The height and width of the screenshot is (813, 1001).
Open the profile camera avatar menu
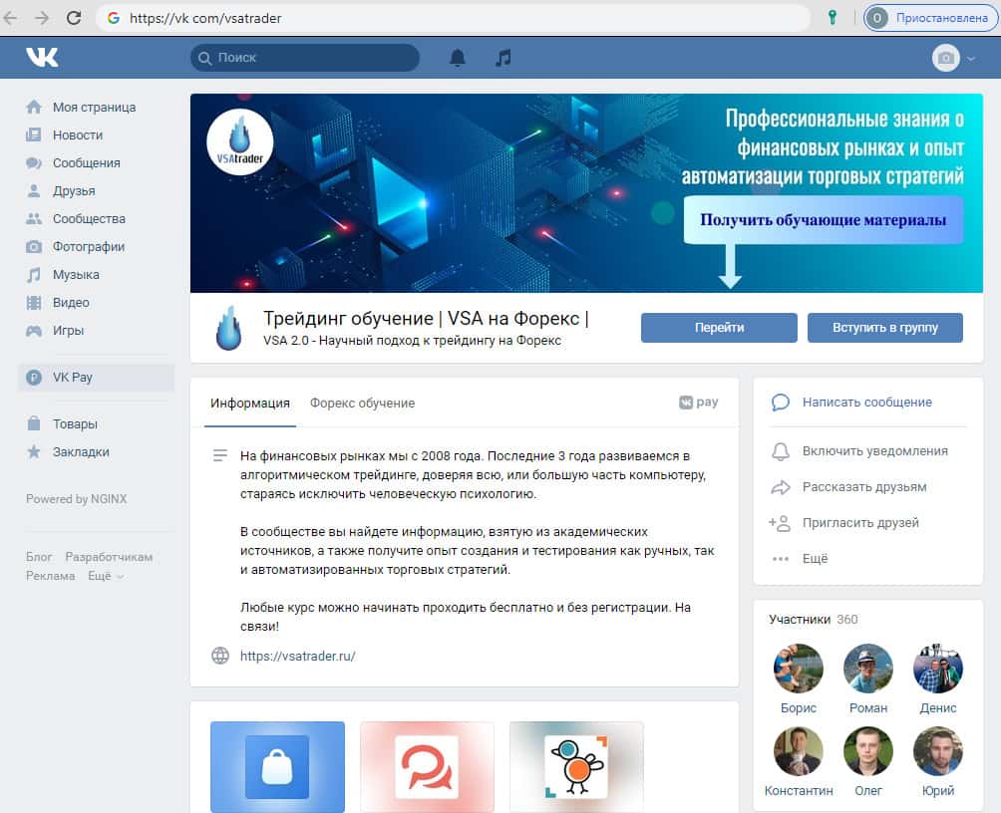[x=950, y=58]
